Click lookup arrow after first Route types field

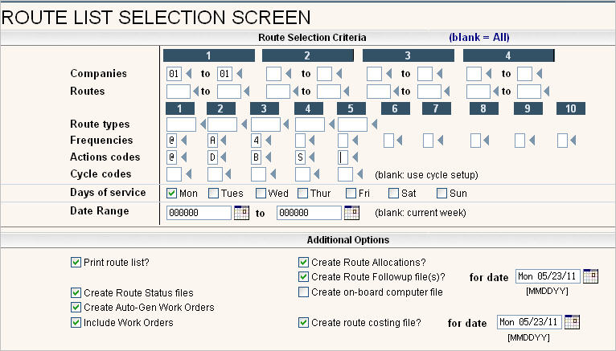(x=203, y=124)
